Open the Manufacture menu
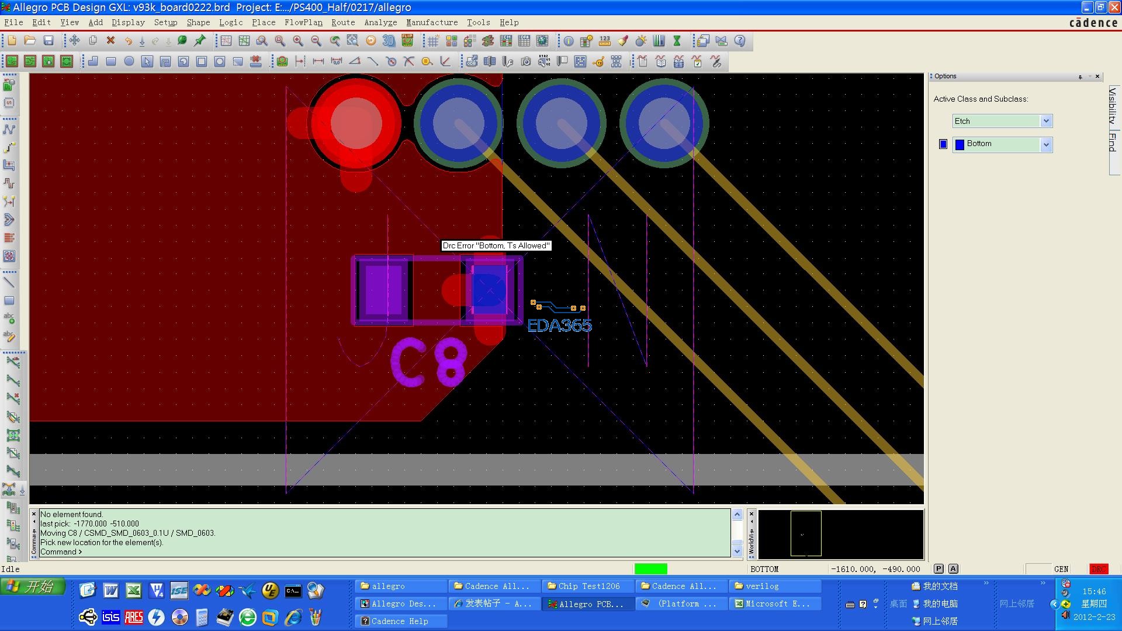 (432, 22)
